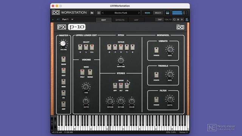Toggle the MOD page switch in Master
Image resolution: width=242 pixels, height=136 pixels.
64,82
